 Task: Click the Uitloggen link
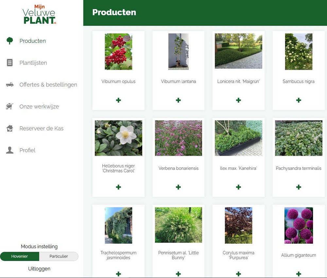coord(39,269)
